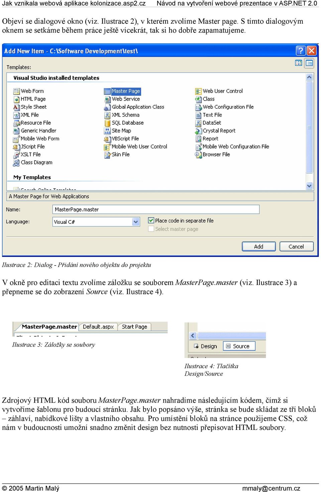Switch templates to small icons view
The width and height of the screenshot is (321, 492).
tap(309, 63)
